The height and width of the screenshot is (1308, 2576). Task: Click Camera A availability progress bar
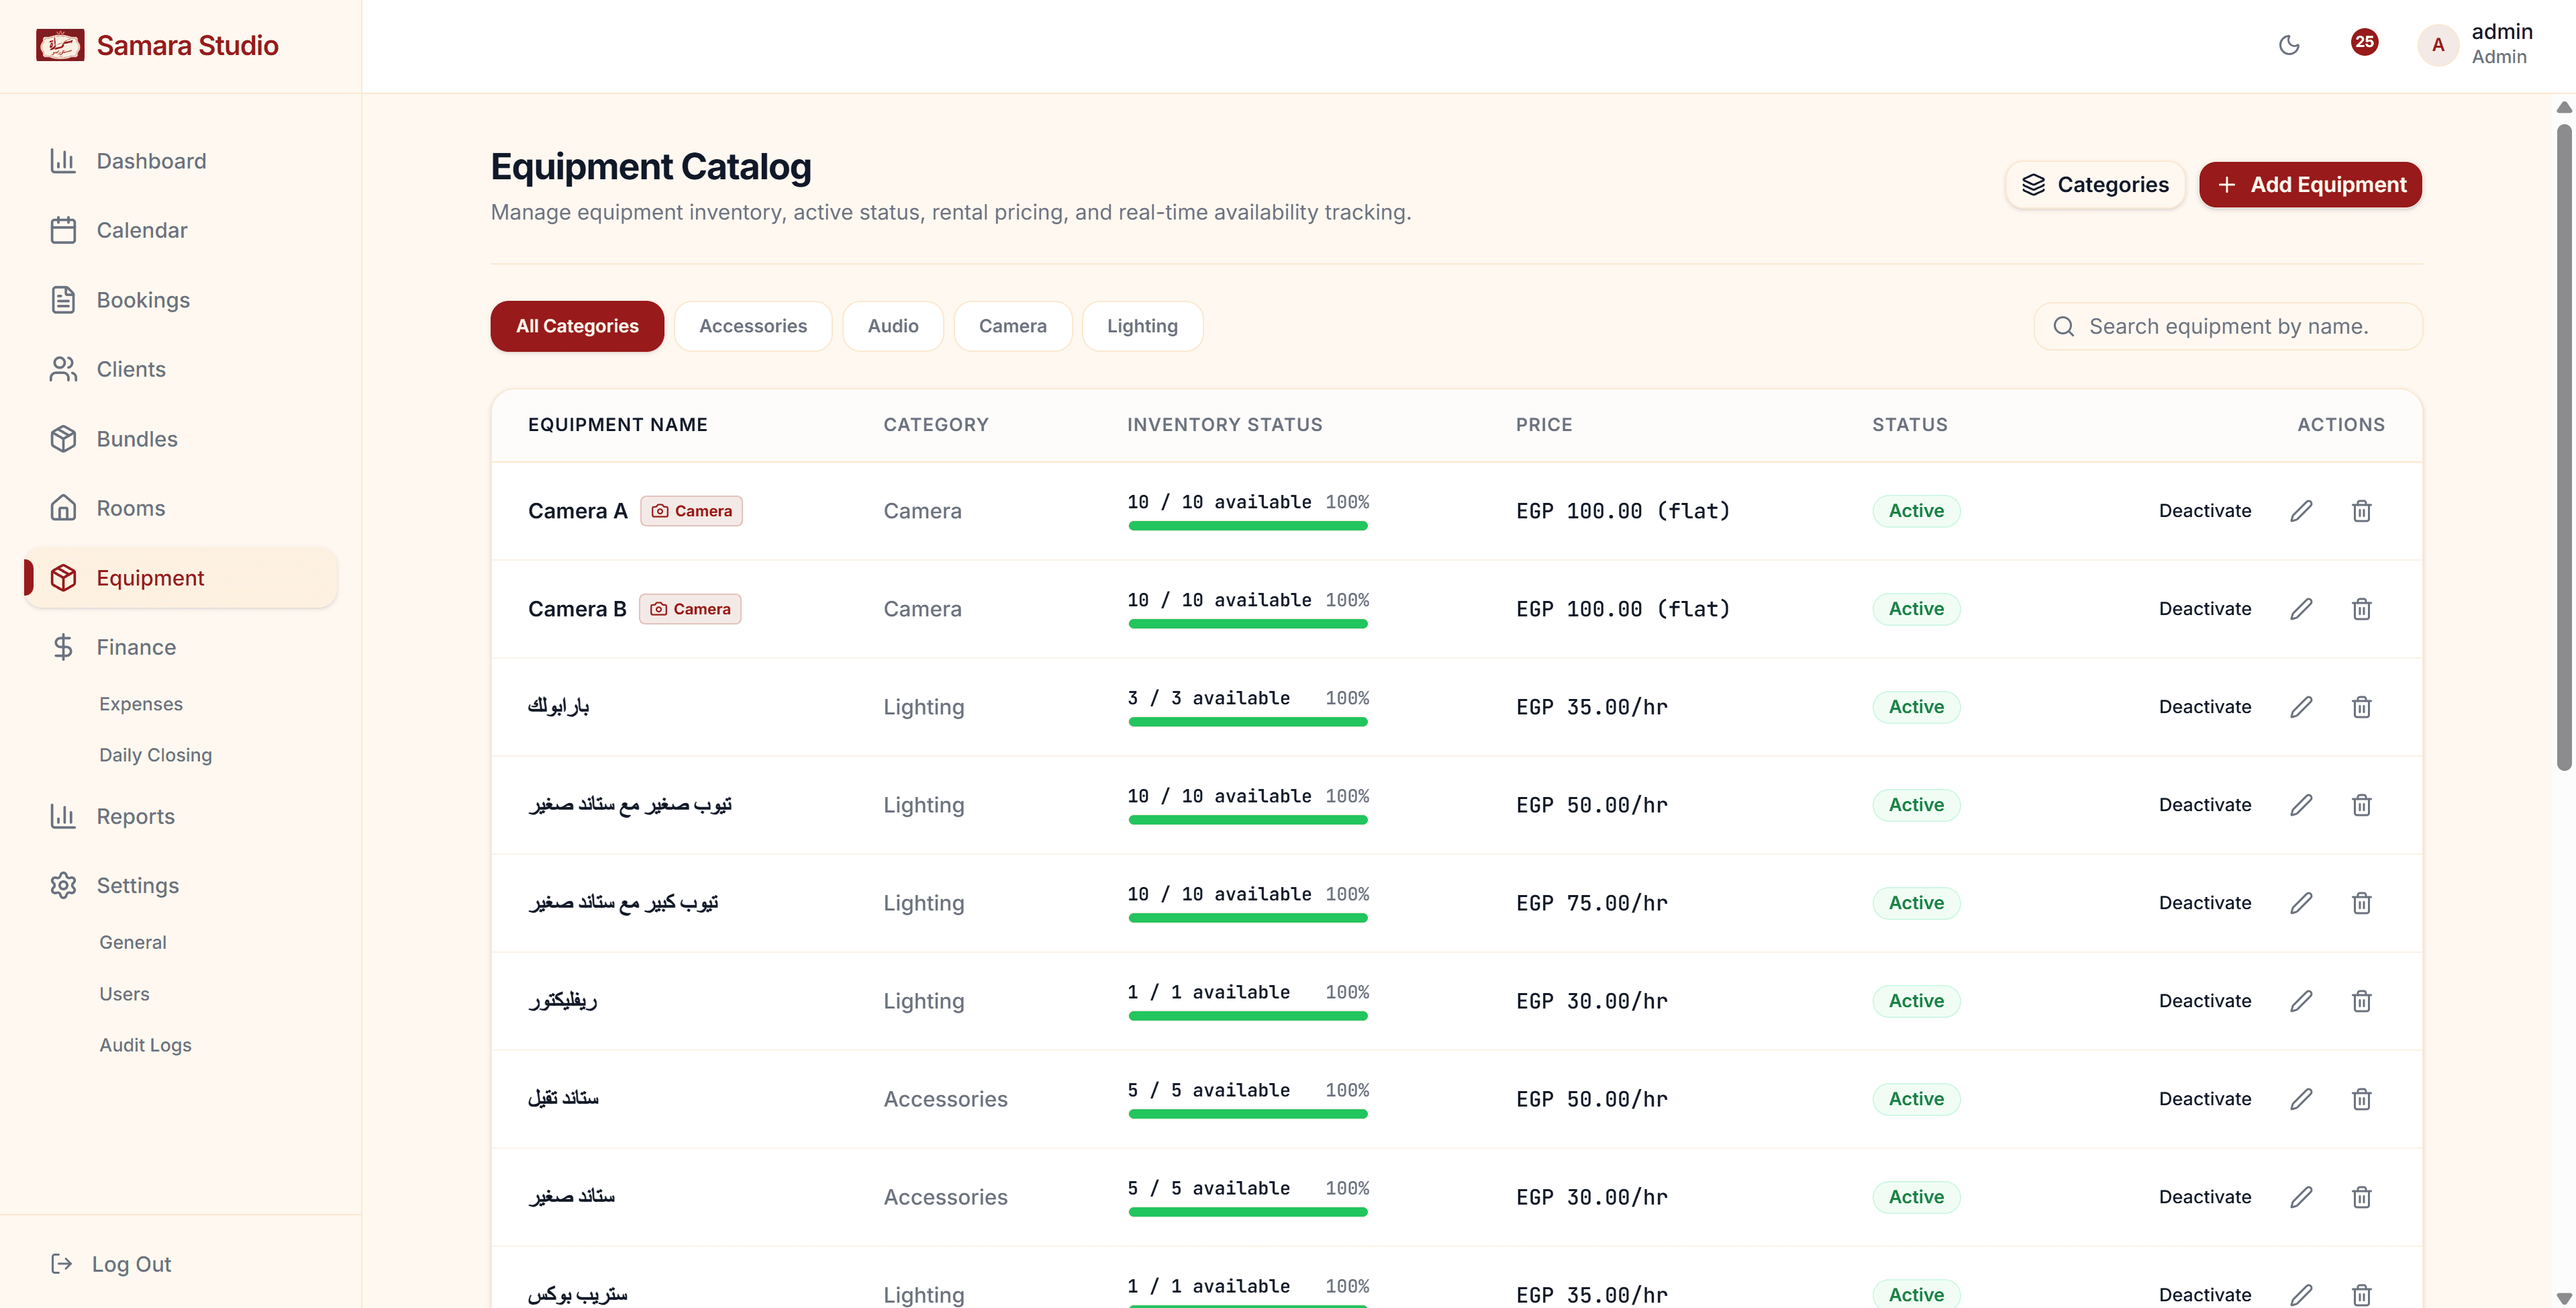[x=1247, y=526]
